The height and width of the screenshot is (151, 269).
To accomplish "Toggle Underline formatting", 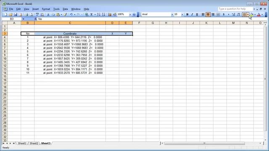I will coord(197,15).
